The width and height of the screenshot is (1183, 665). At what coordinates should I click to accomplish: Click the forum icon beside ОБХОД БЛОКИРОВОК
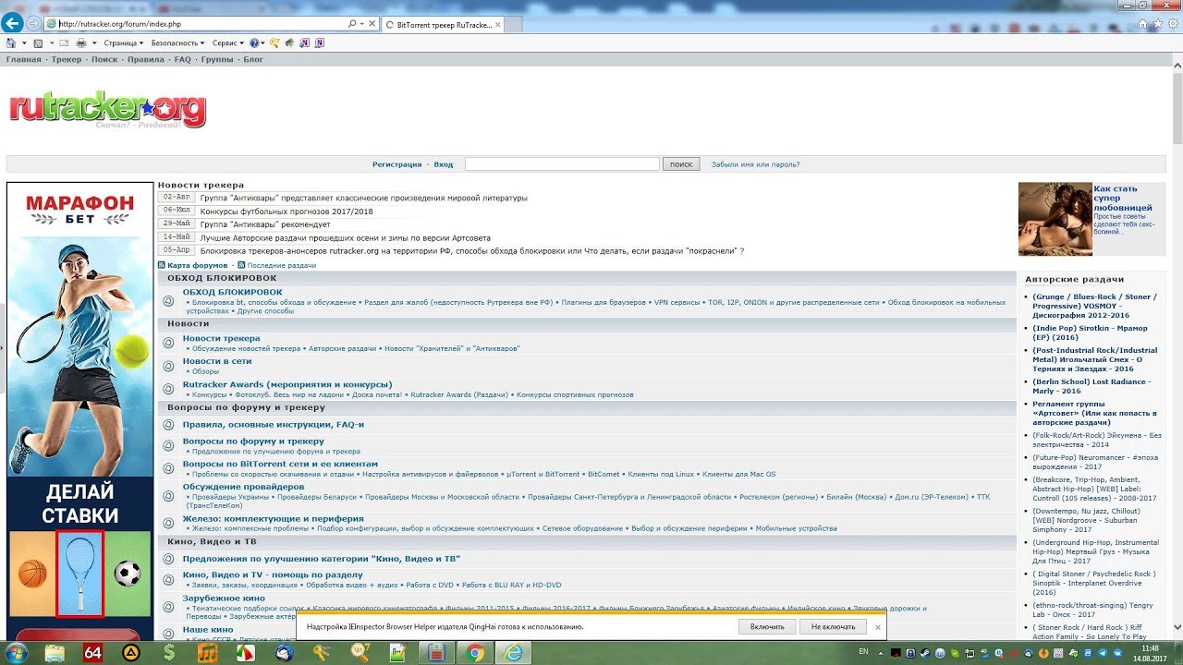[168, 300]
